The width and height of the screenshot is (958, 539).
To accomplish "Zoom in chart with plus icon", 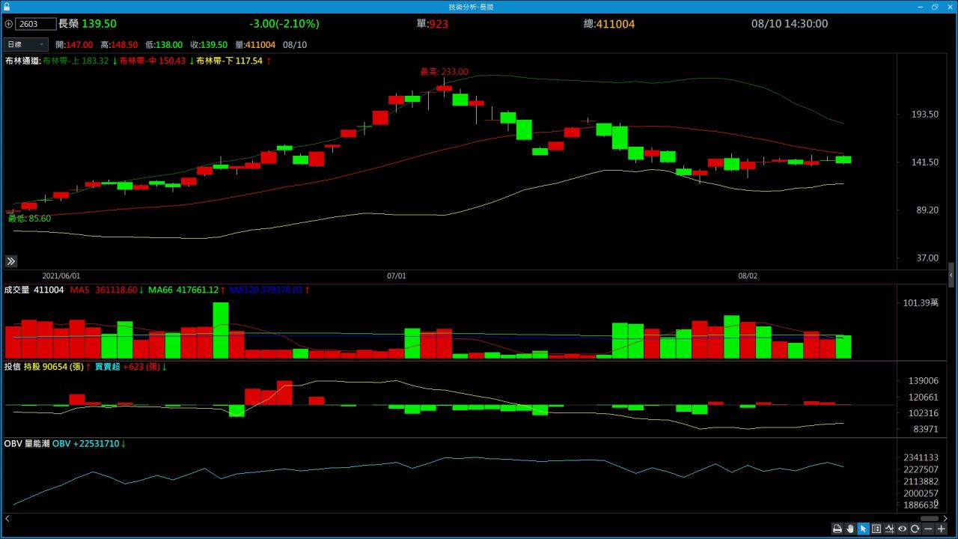I will pos(942,529).
